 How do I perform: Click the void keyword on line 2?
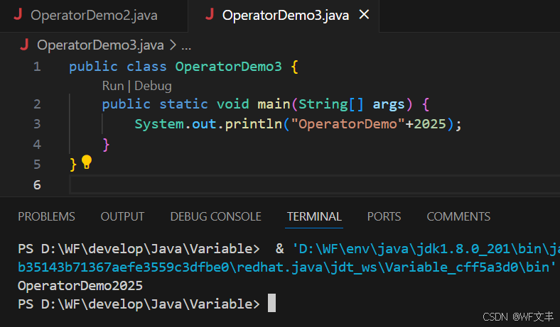[x=233, y=104]
